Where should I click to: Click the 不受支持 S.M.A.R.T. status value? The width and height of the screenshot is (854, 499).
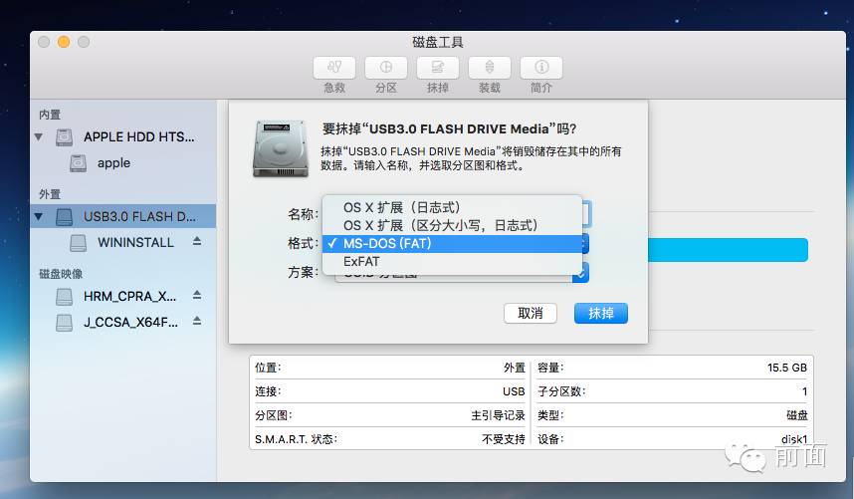pyautogui.click(x=504, y=439)
